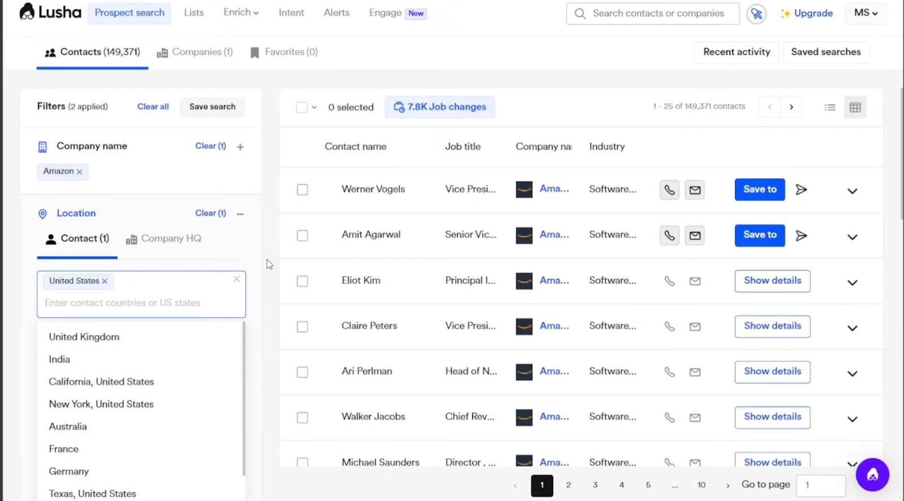This screenshot has width=904, height=501.
Task: Click the Go to page input
Action: 820,485
